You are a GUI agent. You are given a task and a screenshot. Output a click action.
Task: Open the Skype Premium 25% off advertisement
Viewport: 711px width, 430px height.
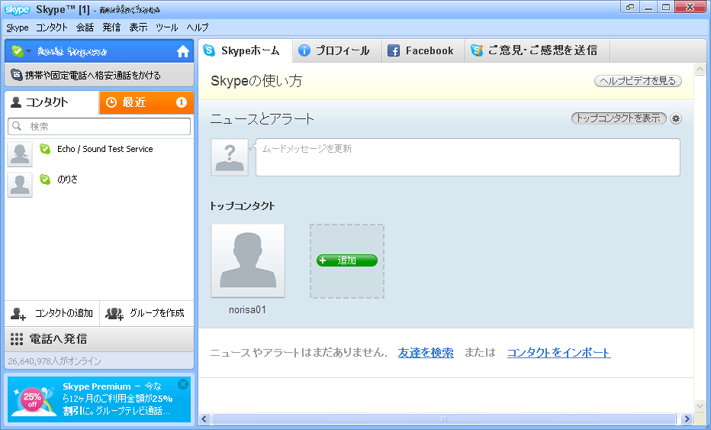99,399
